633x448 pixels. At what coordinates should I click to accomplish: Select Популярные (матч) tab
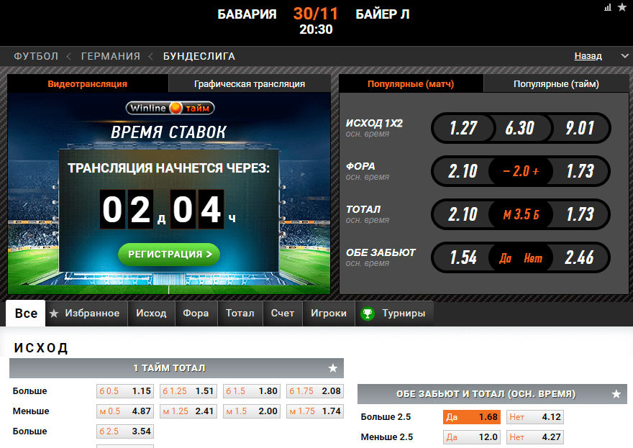[x=411, y=83]
